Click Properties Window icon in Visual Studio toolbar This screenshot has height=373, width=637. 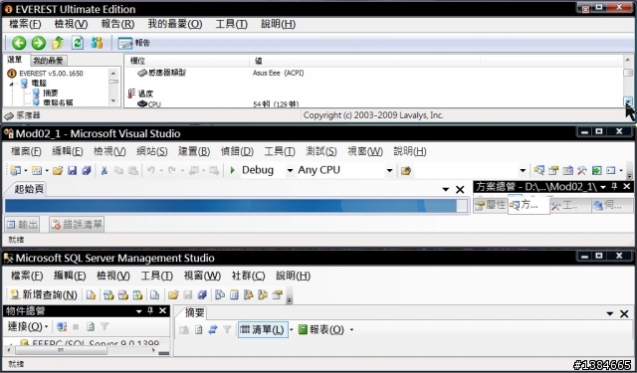point(553,170)
